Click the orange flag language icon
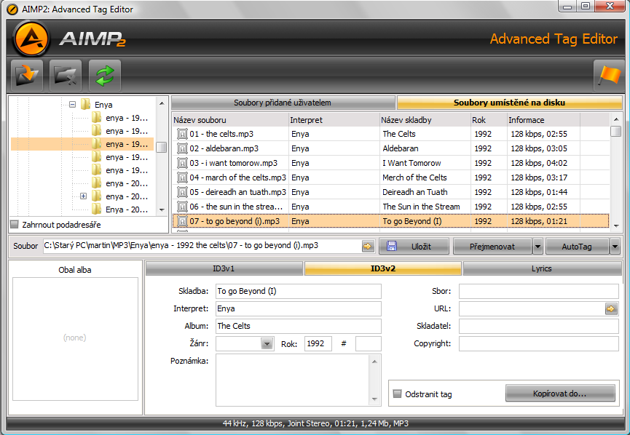The image size is (630, 435). [609, 76]
